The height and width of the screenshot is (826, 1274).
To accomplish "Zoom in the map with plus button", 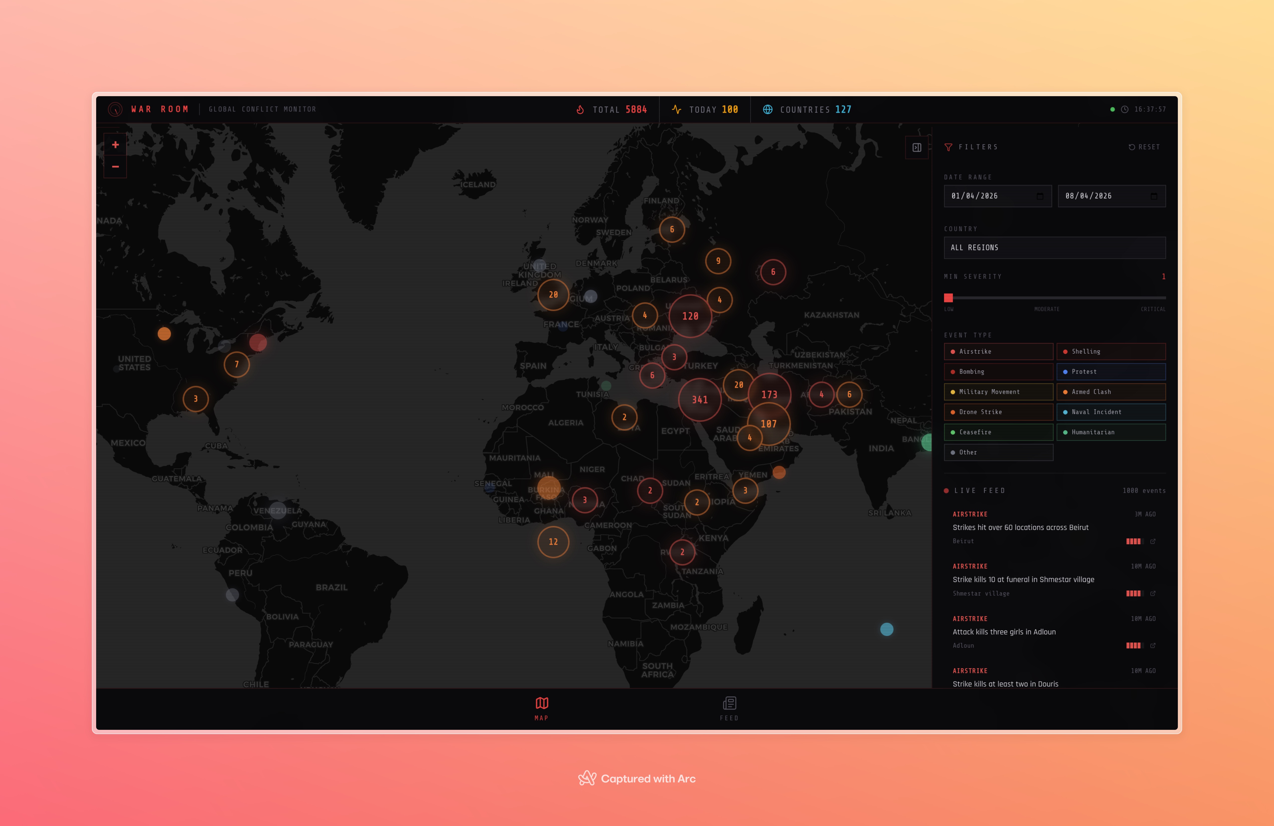I will coord(115,145).
